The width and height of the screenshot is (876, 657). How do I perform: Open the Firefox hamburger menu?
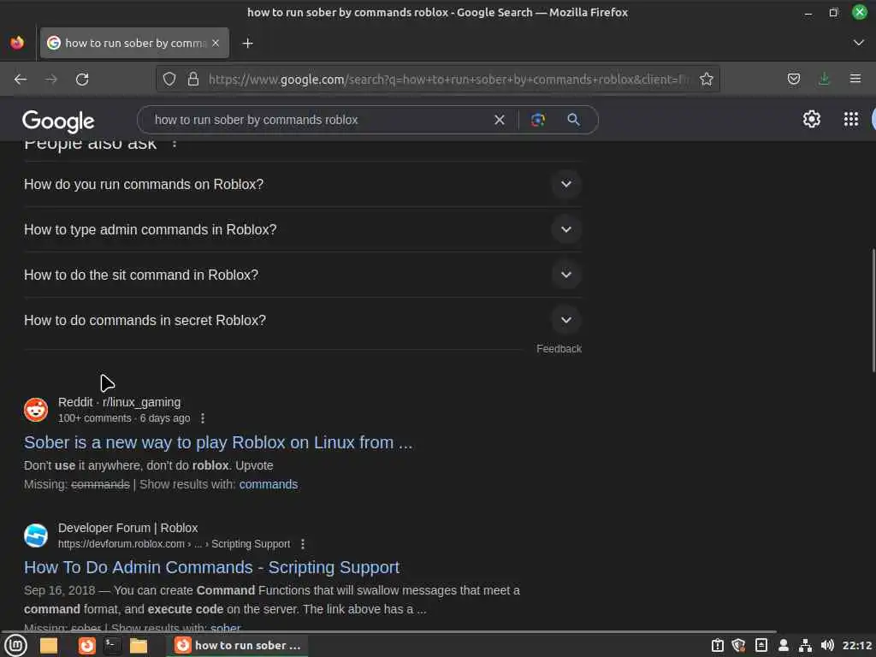[x=855, y=80]
